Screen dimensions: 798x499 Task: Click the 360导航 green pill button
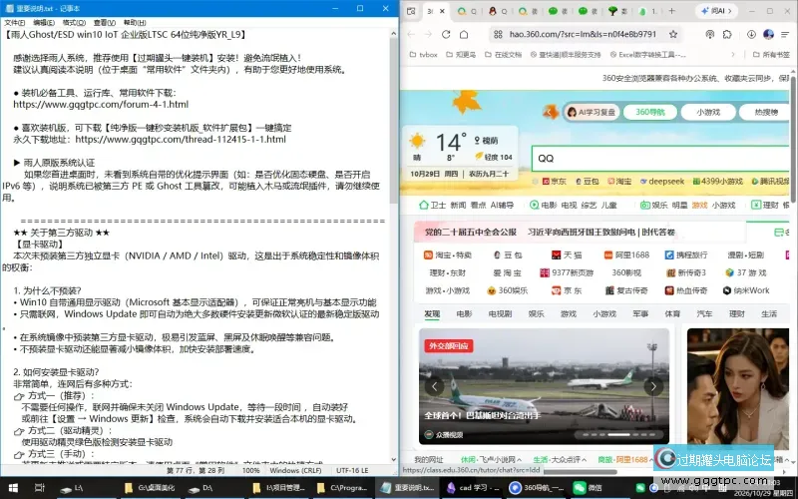coord(650,112)
